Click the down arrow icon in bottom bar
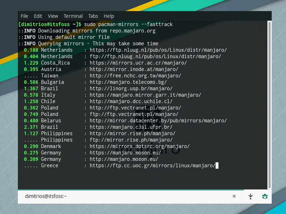Viewport: 286px width, 214px height. (251, 196)
